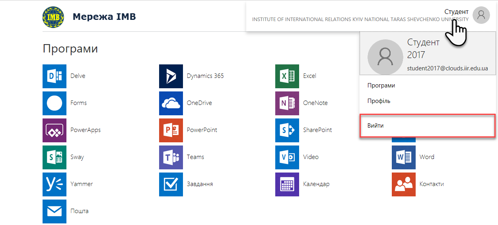
Task: Open the Календар calendar icon
Action: (287, 184)
